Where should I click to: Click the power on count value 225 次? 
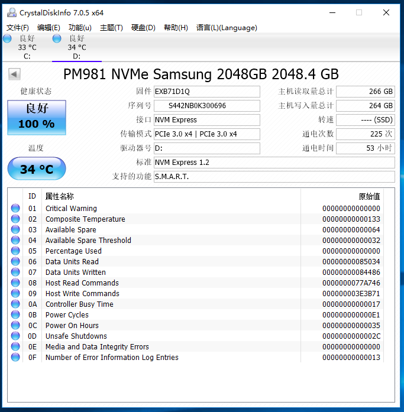pos(366,134)
